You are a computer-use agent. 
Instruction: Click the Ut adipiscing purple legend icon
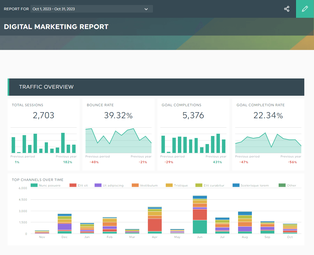pyautogui.click(x=98, y=185)
